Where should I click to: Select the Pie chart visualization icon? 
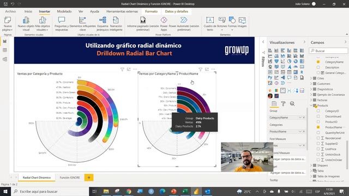(289, 61)
